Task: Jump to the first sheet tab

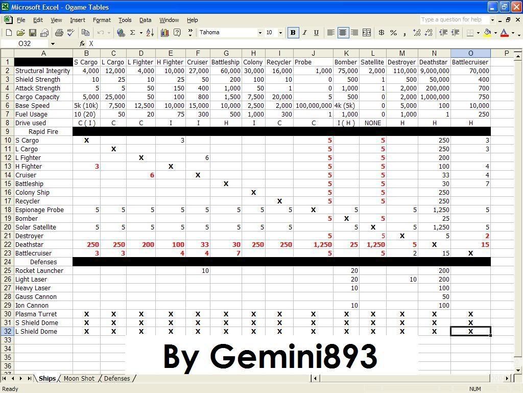Action: pyautogui.click(x=4, y=378)
